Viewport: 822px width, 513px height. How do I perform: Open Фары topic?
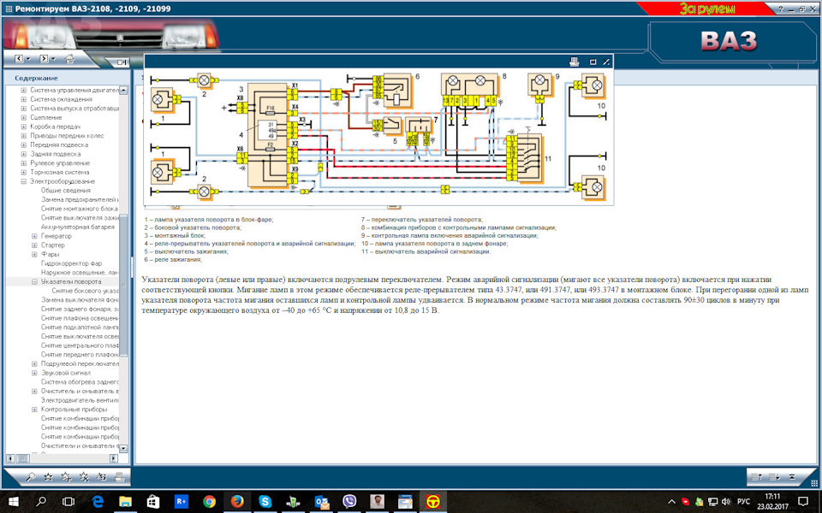click(50, 255)
